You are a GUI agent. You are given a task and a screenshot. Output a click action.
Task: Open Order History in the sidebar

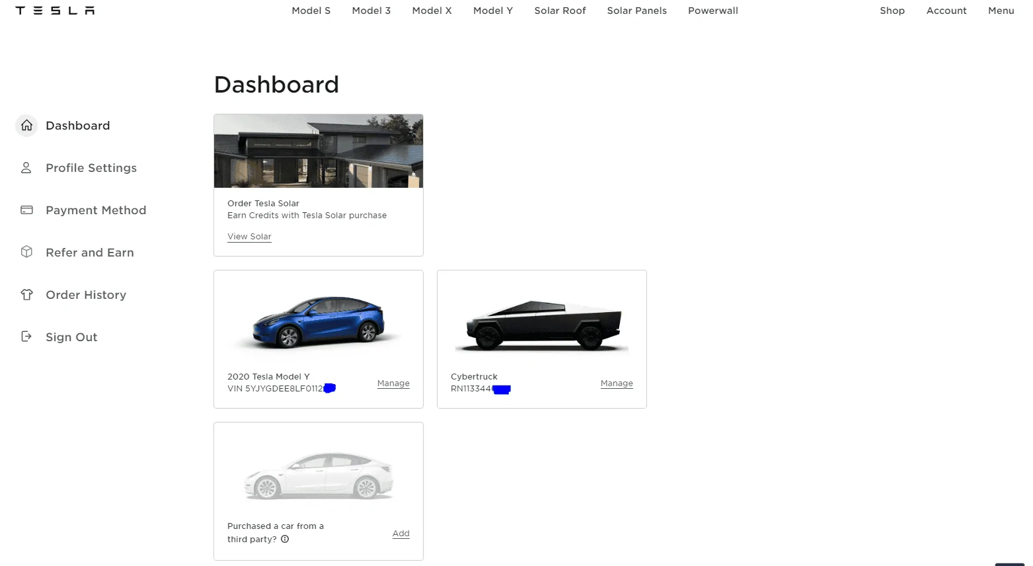pyautogui.click(x=86, y=295)
